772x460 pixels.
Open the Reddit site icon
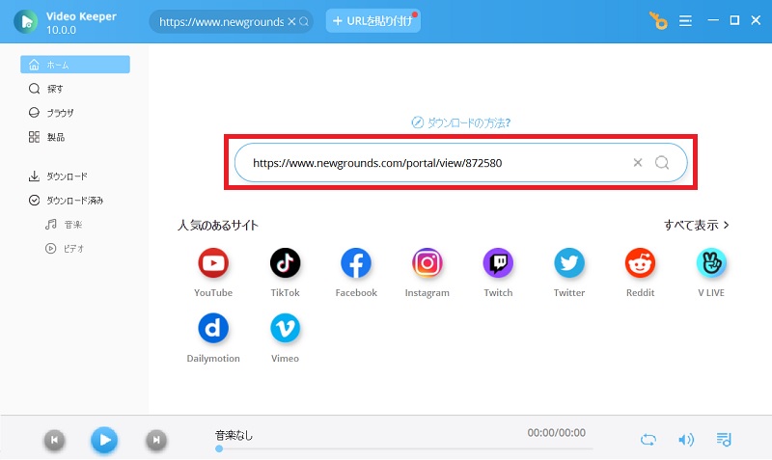[640, 263]
